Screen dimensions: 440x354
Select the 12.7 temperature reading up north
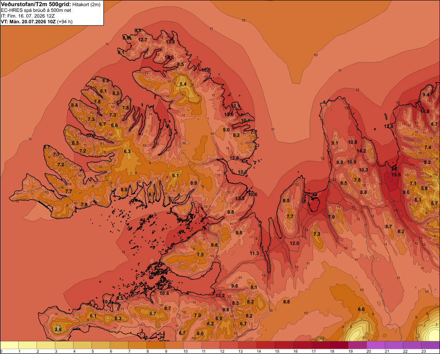pyautogui.click(x=143, y=40)
